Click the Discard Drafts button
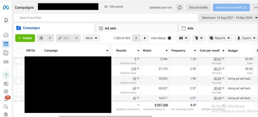 click(x=198, y=8)
